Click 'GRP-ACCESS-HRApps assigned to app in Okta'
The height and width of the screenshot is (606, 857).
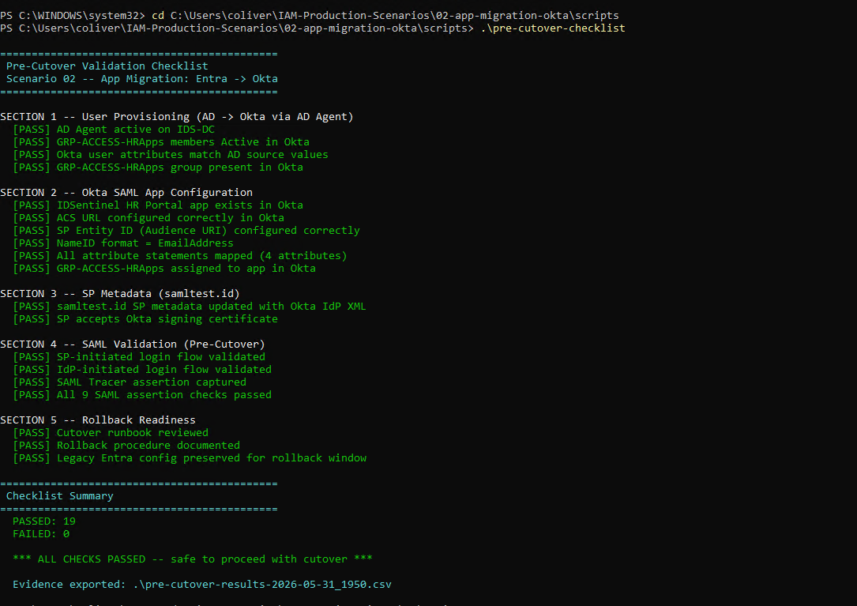164,269
